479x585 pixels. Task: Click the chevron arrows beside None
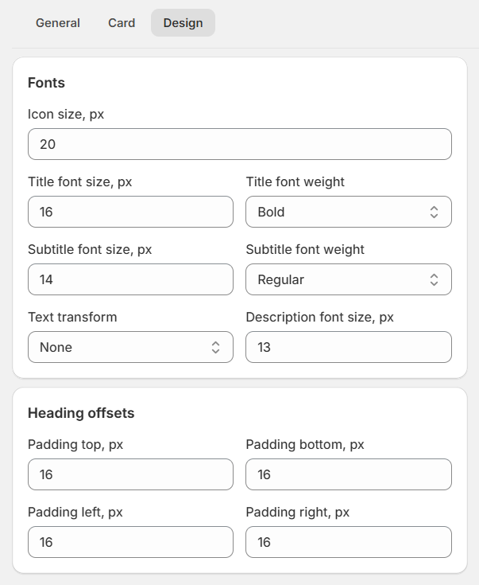pos(215,347)
